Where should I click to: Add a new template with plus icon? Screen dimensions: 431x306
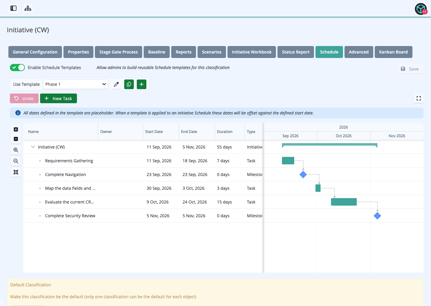[x=142, y=84]
